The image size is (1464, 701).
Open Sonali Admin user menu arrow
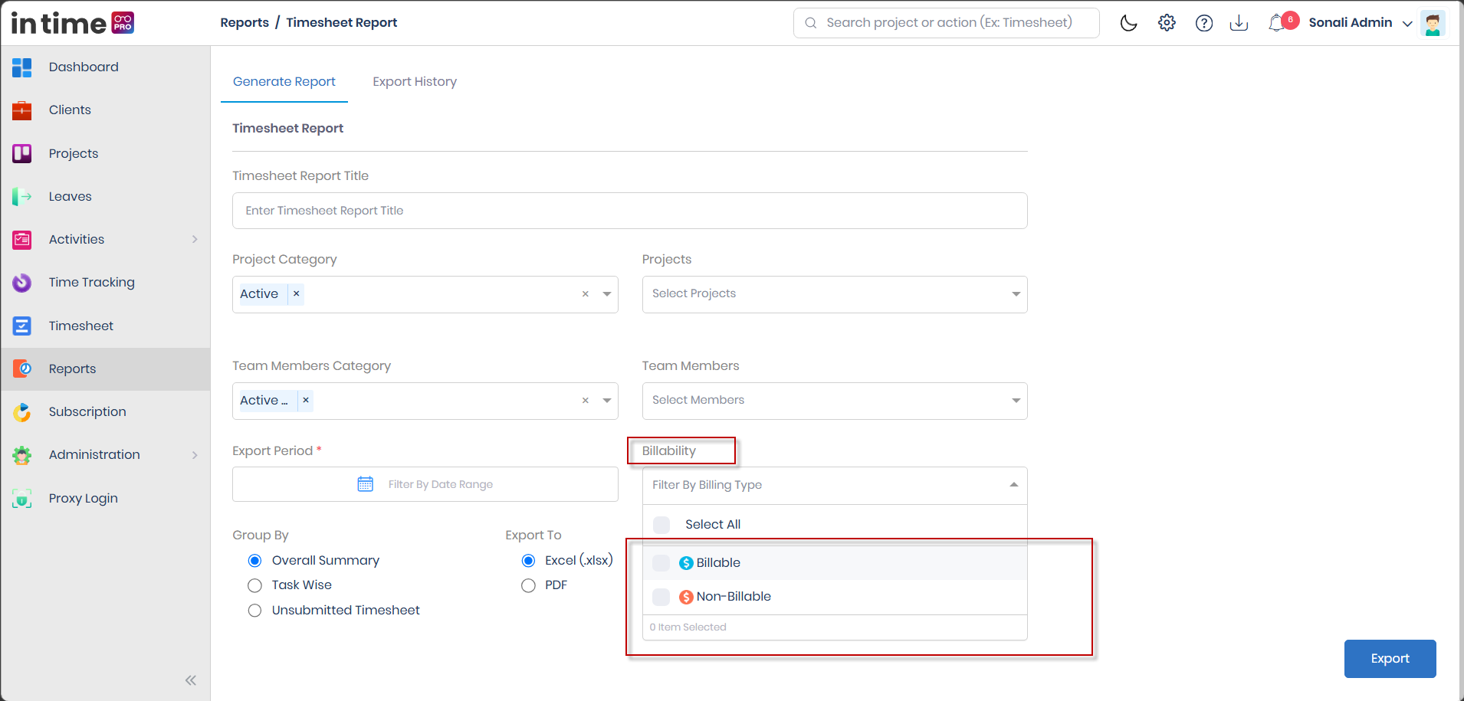(1407, 24)
